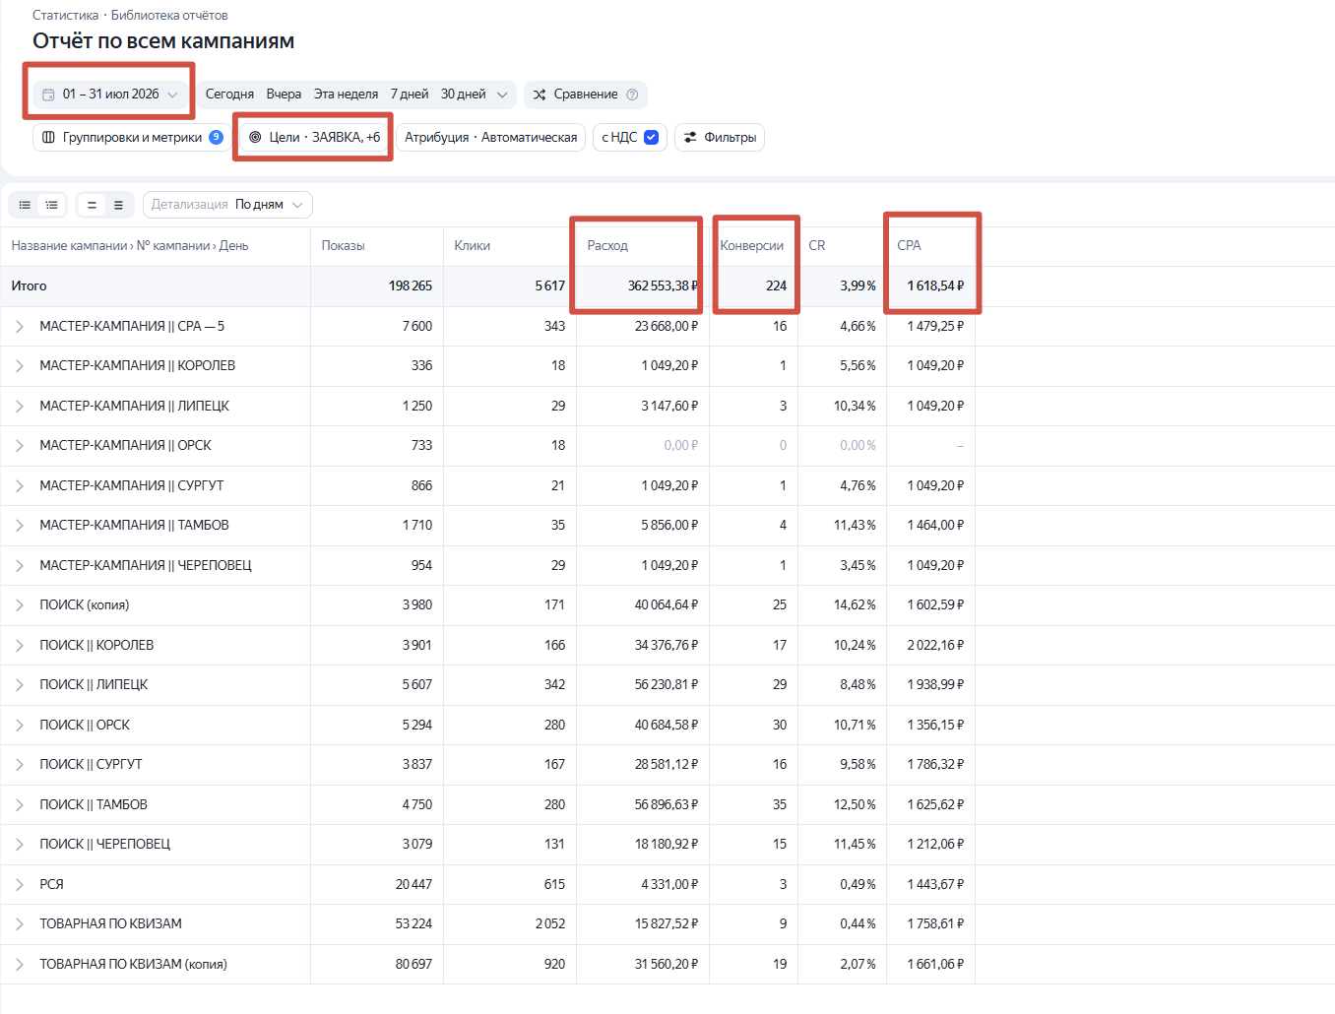Viewport: 1335px width, 1014px height.
Task: Select the Сегодня period
Action: point(229,95)
